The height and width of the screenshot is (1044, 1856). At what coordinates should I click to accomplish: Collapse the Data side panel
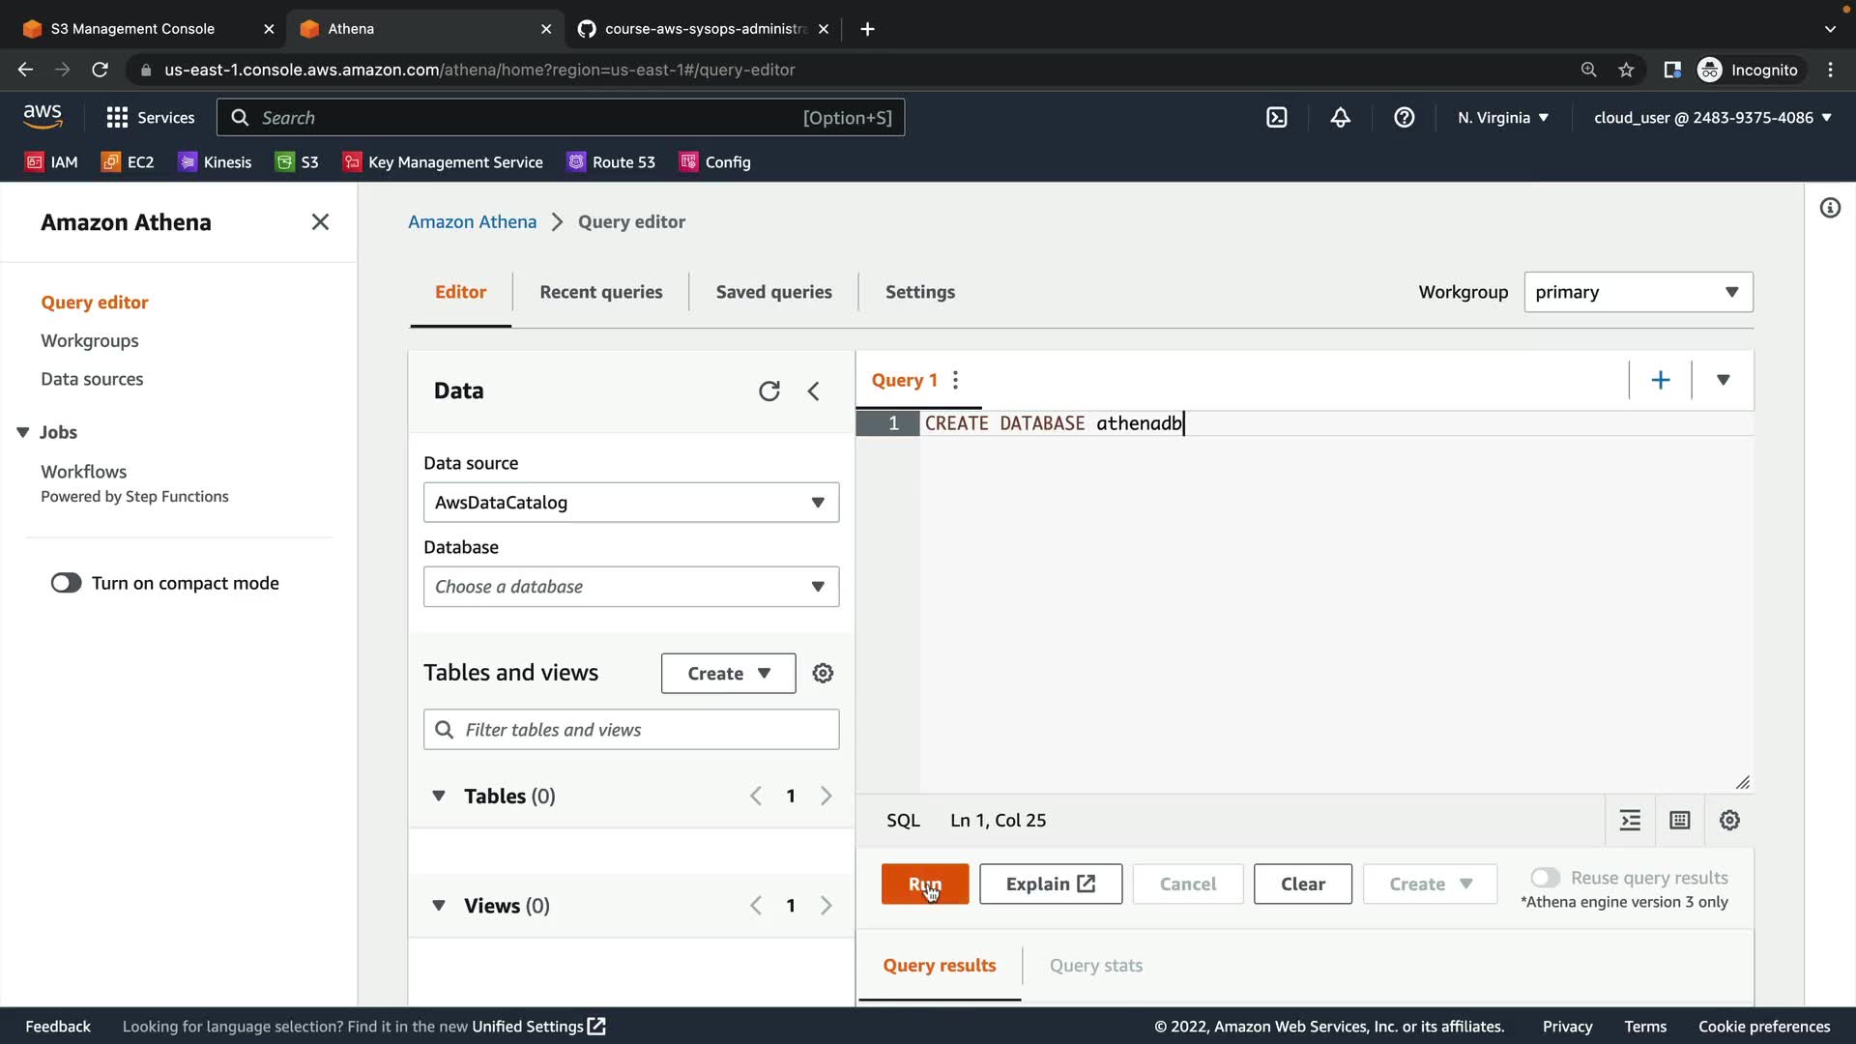click(813, 391)
